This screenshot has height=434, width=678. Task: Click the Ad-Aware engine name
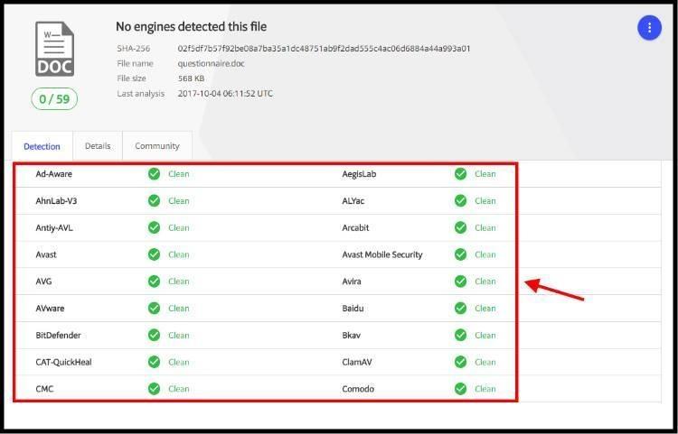coord(54,174)
